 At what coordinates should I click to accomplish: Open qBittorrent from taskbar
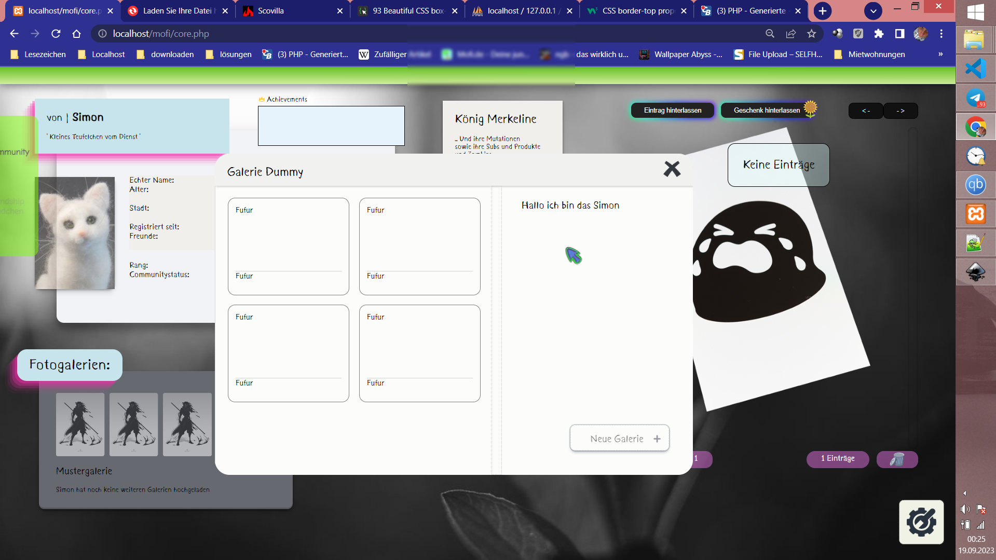[x=976, y=184]
